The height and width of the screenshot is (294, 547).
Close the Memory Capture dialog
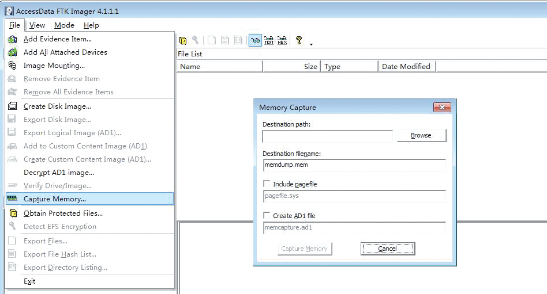(x=442, y=107)
